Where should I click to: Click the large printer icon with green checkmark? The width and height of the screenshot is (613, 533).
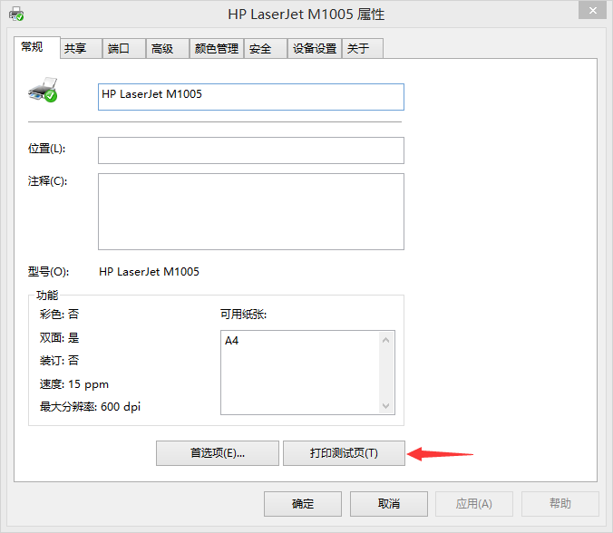[x=43, y=89]
